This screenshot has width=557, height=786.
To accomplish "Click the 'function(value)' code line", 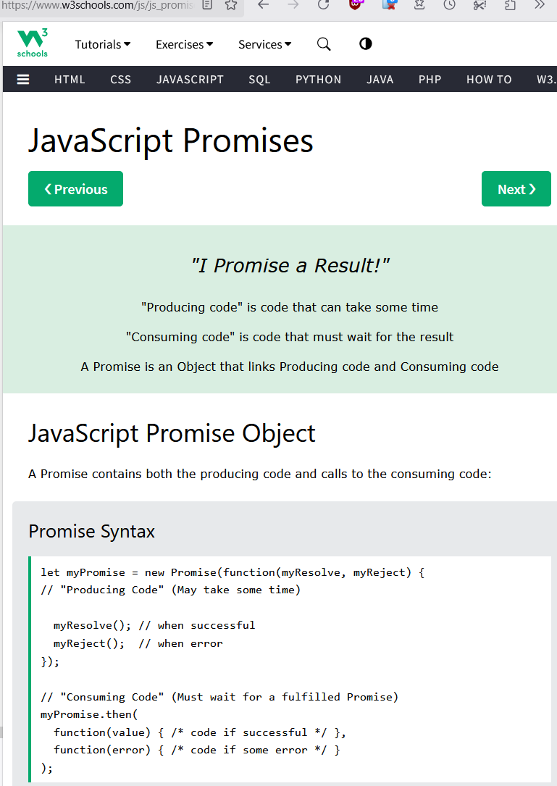I will click(x=200, y=733).
